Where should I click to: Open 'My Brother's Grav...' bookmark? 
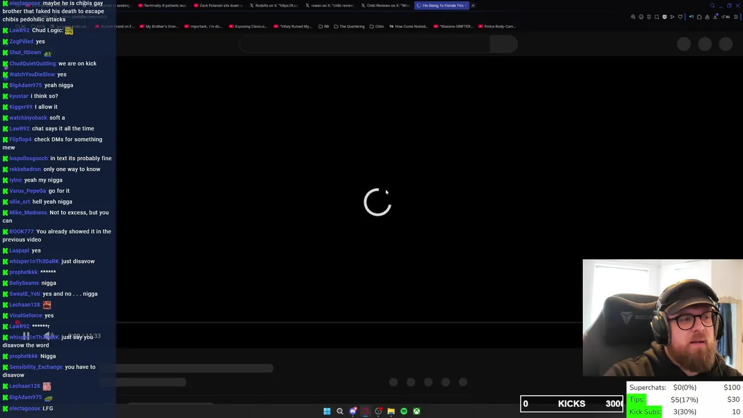(158, 26)
